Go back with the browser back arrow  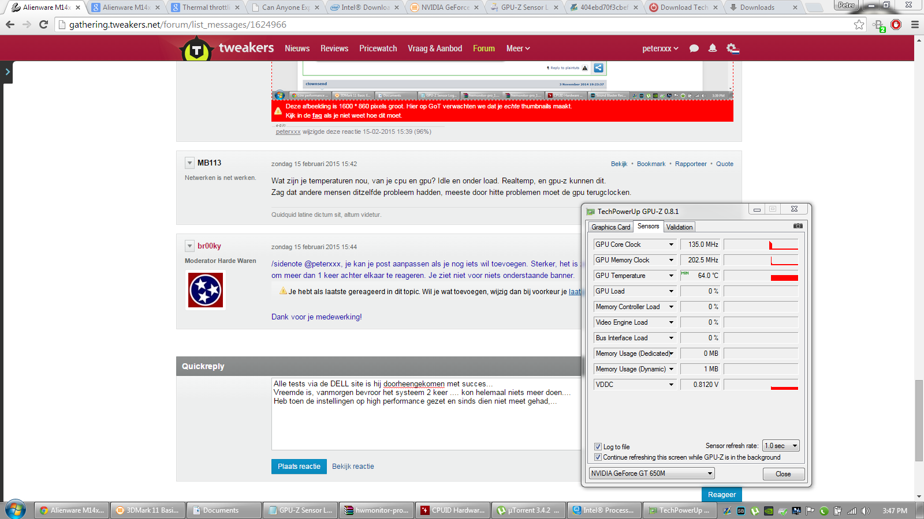[x=10, y=24]
